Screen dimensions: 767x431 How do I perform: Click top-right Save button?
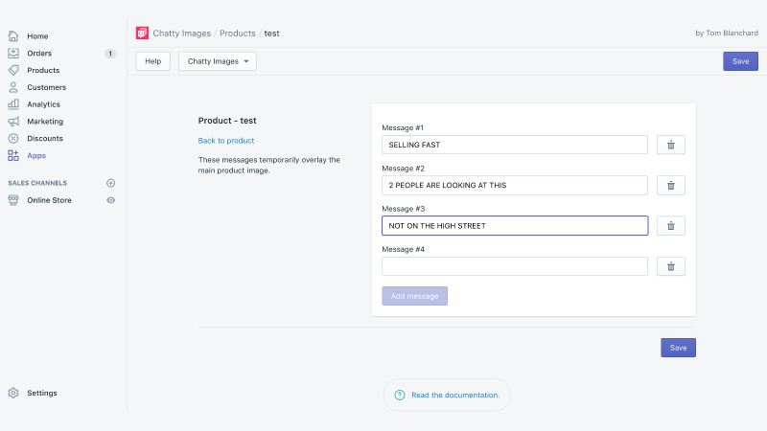tap(740, 61)
